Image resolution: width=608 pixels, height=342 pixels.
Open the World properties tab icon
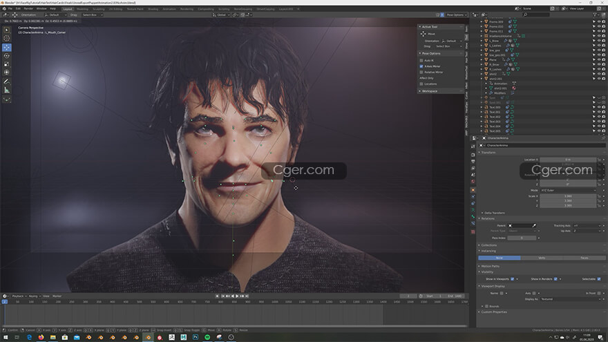click(x=473, y=182)
